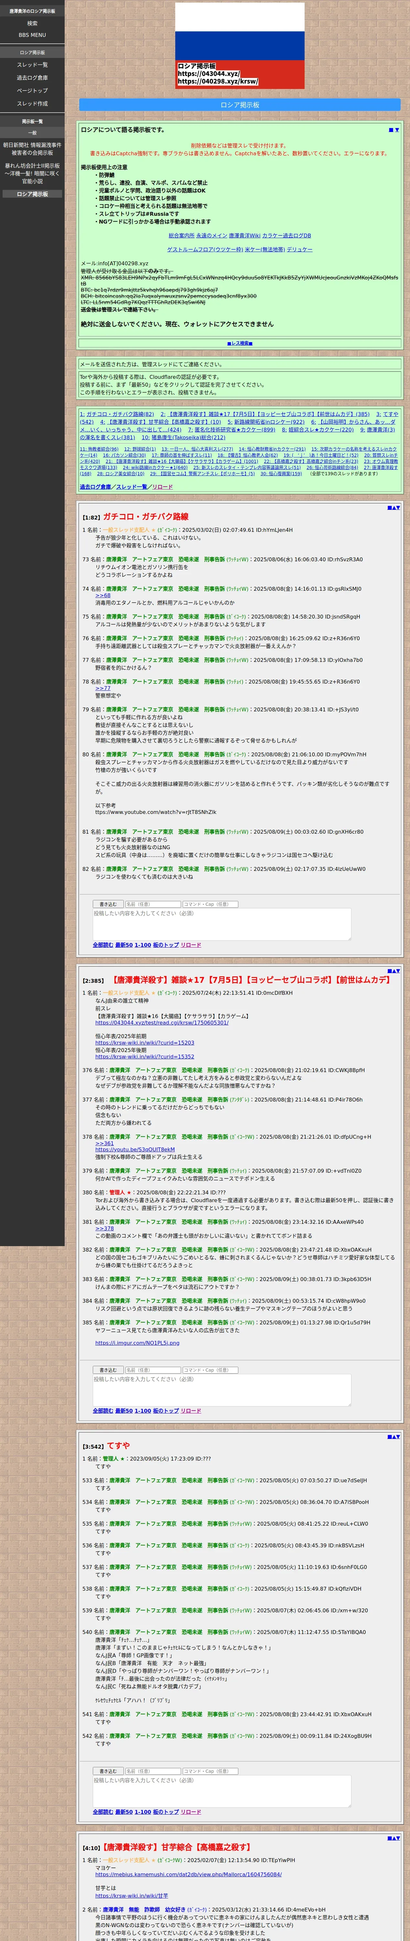This screenshot has width=410, height=1941.
Task: Select スレッド一覧 in the sidebar
Action: (x=32, y=65)
